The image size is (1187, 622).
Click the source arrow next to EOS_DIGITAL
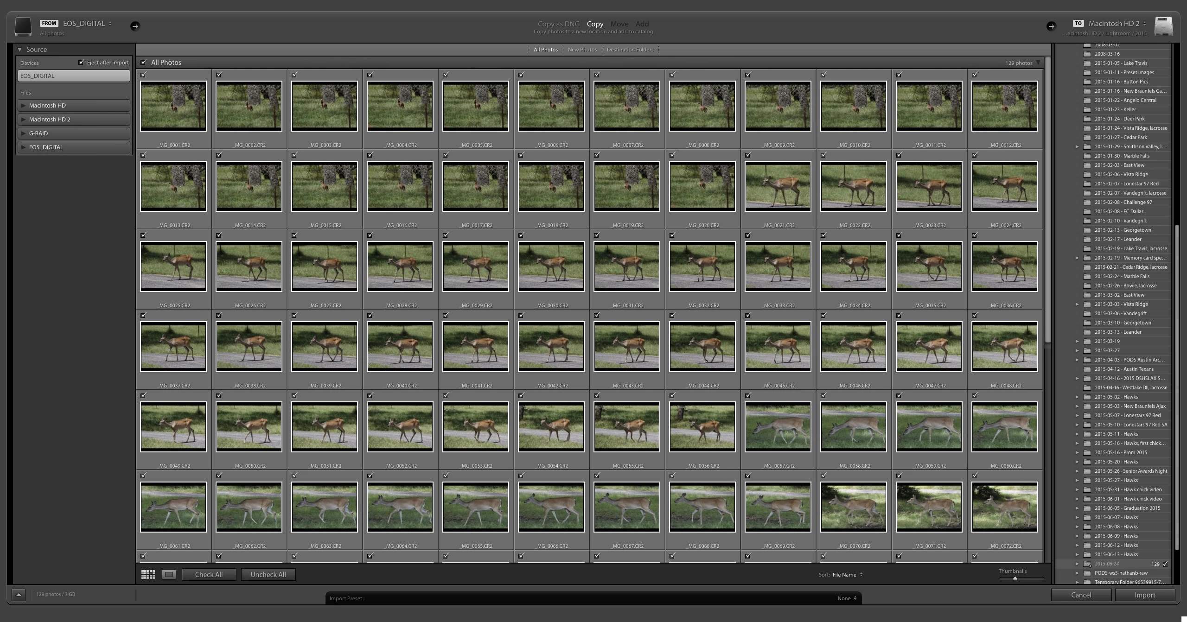click(x=135, y=26)
